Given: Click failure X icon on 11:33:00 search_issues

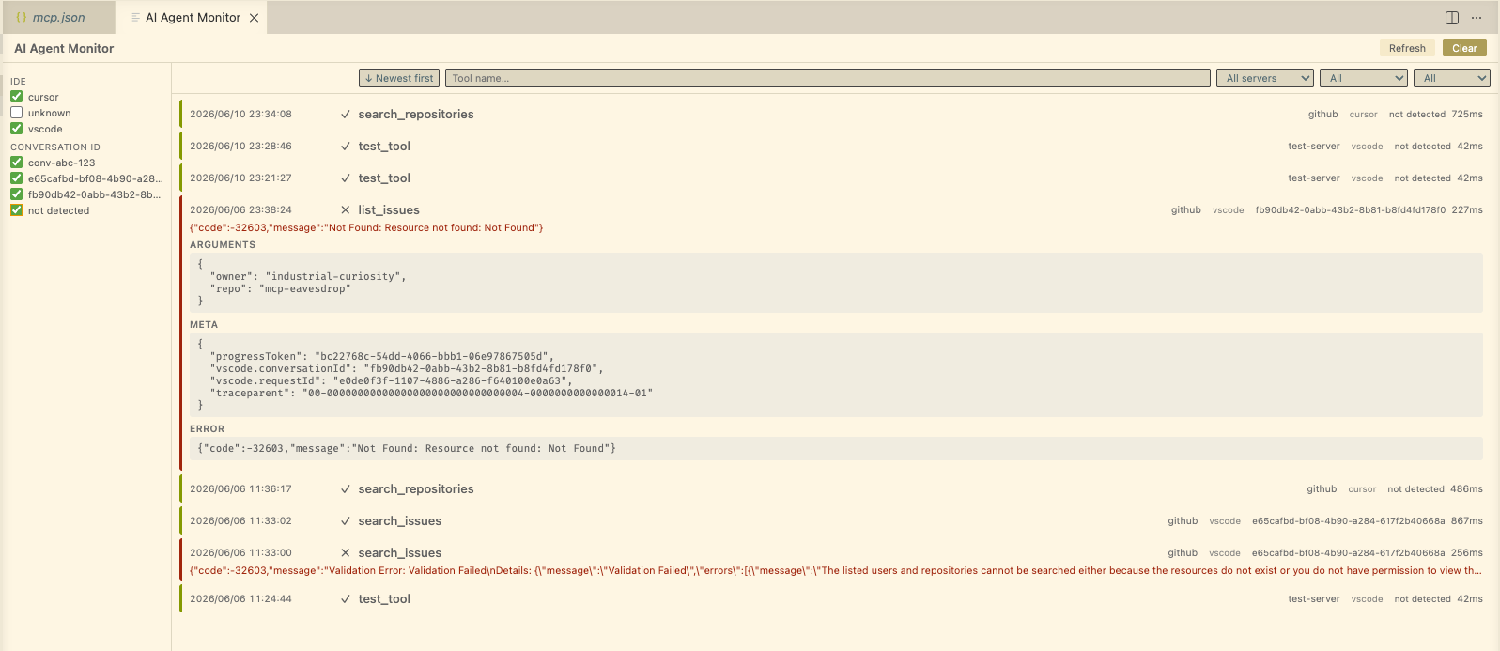Looking at the screenshot, I should (x=346, y=553).
